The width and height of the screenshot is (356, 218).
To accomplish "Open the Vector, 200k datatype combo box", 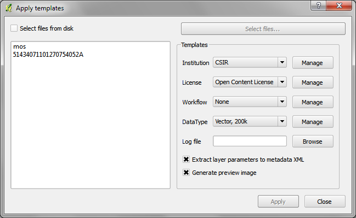I will click(x=250, y=121).
